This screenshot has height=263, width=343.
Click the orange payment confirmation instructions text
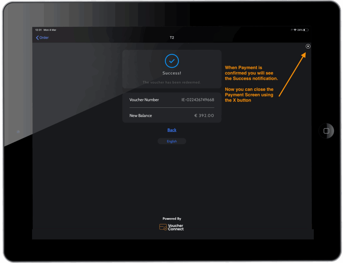[x=251, y=84]
